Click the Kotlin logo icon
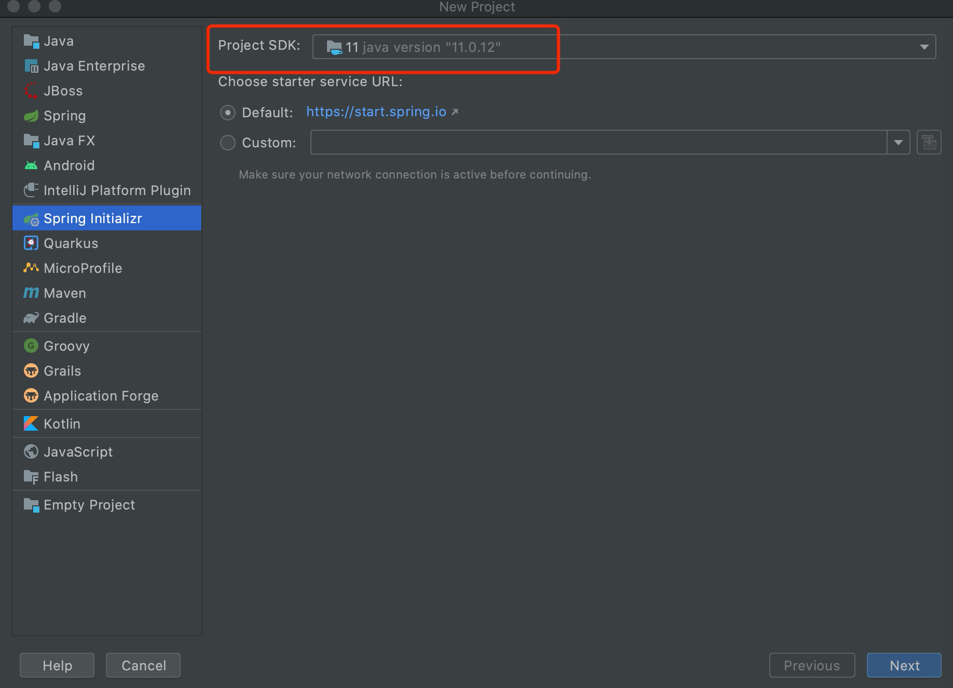The image size is (953, 688). (x=31, y=424)
